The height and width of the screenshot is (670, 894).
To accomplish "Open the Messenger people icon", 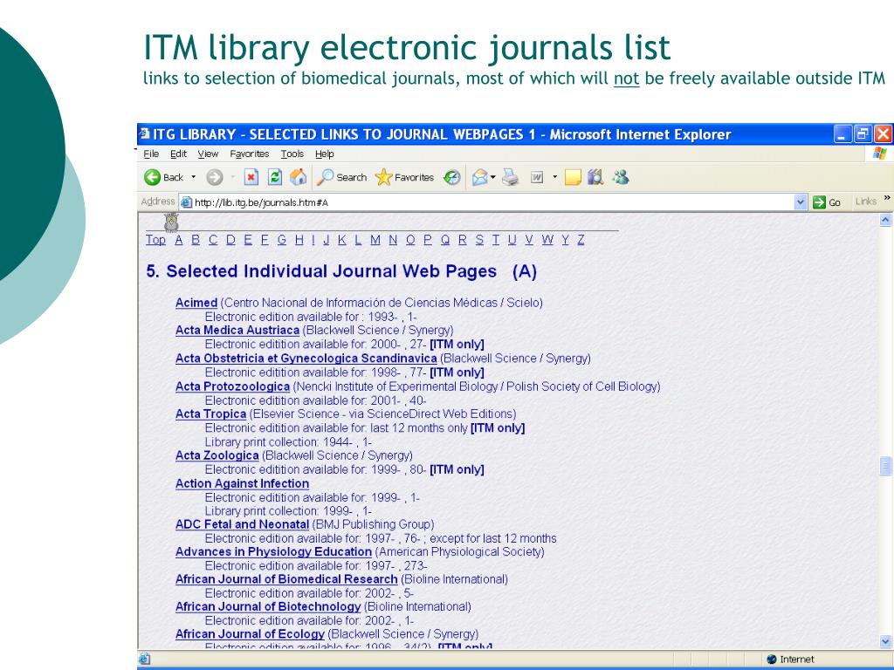I will pos(621,178).
